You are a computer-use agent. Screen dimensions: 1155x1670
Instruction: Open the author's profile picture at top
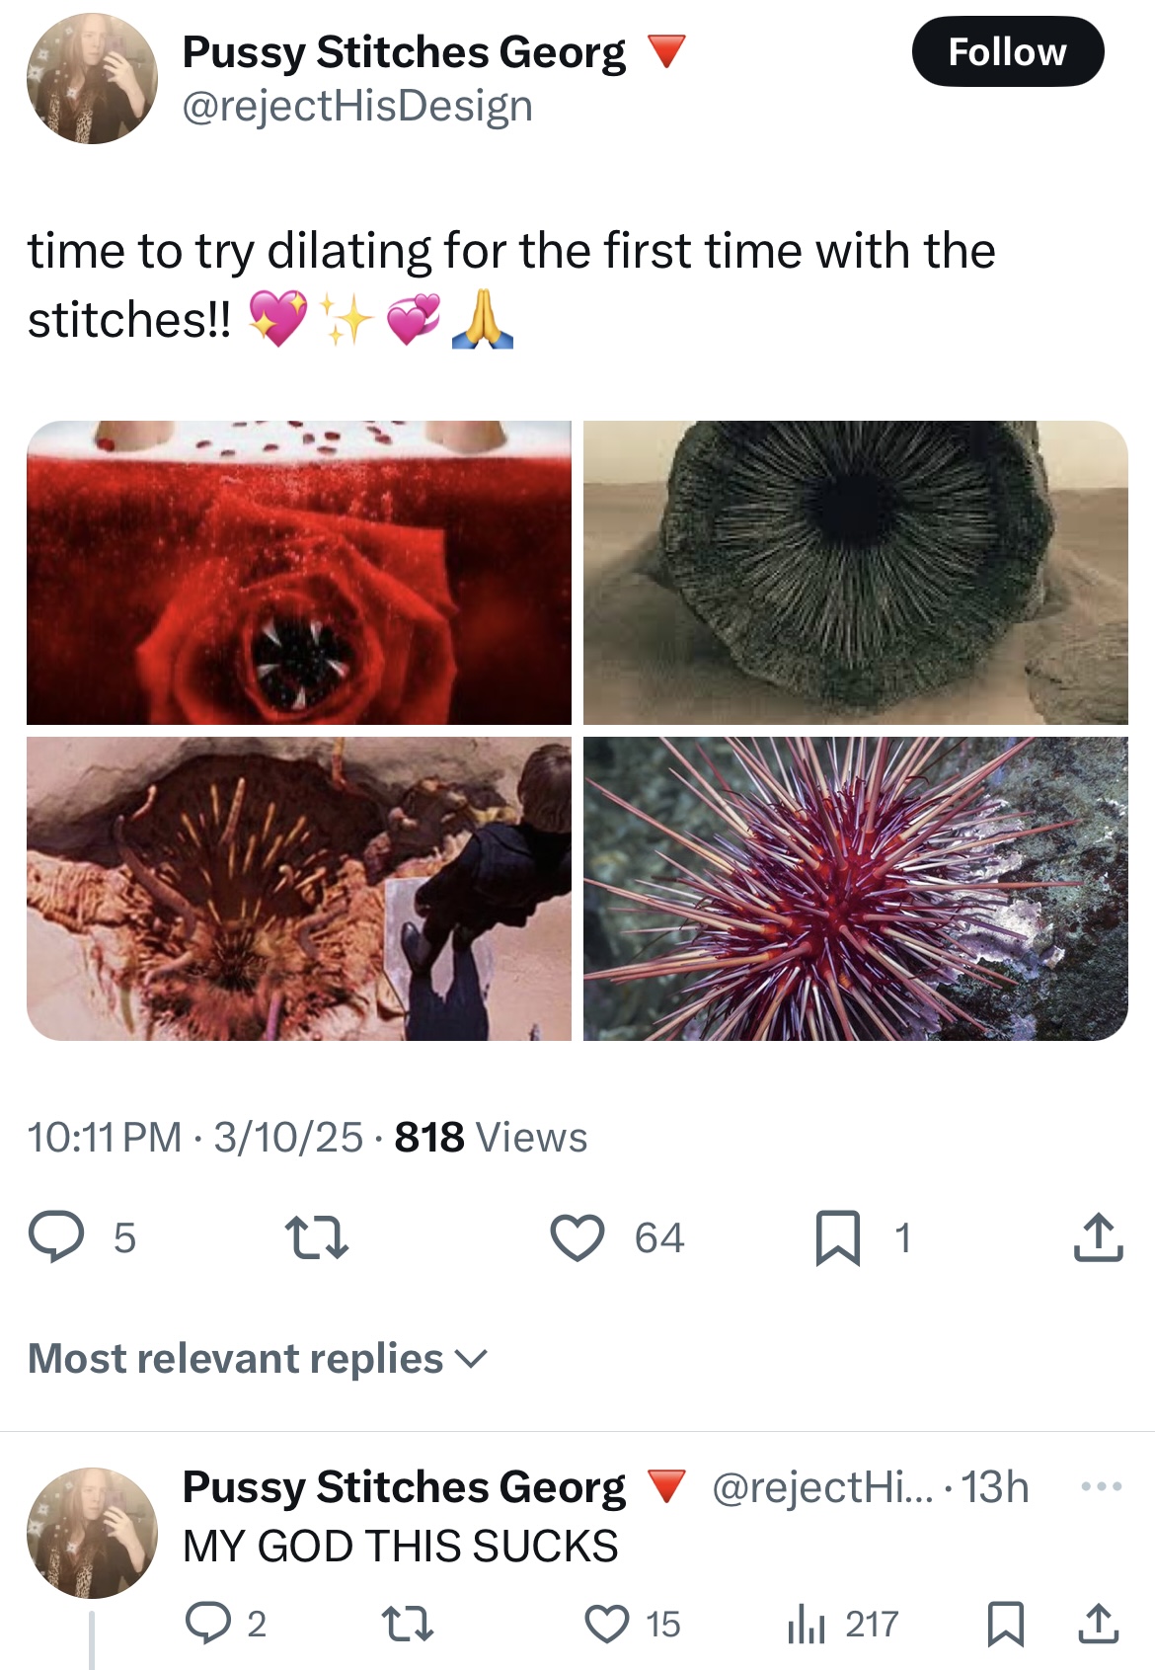pos(92,79)
